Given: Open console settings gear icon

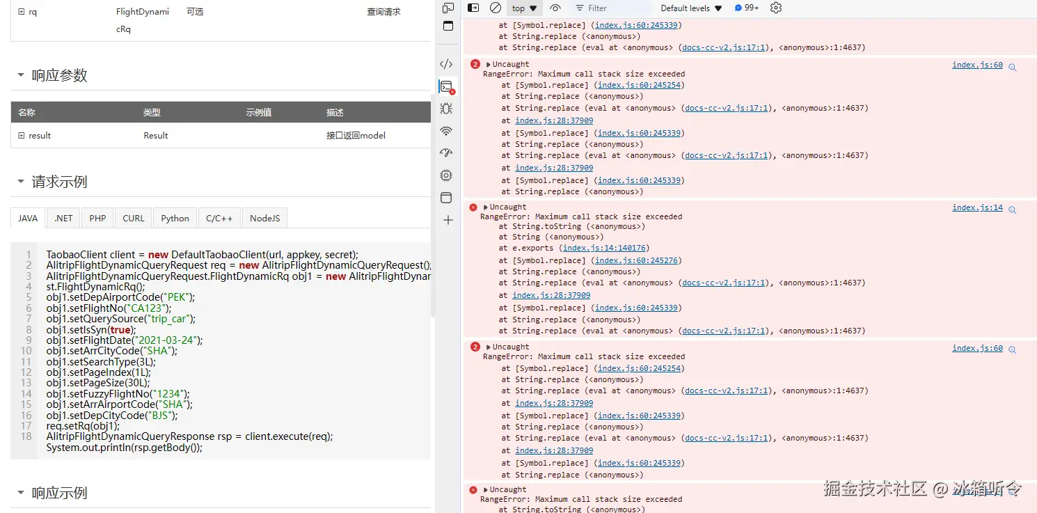Looking at the screenshot, I should pos(776,8).
